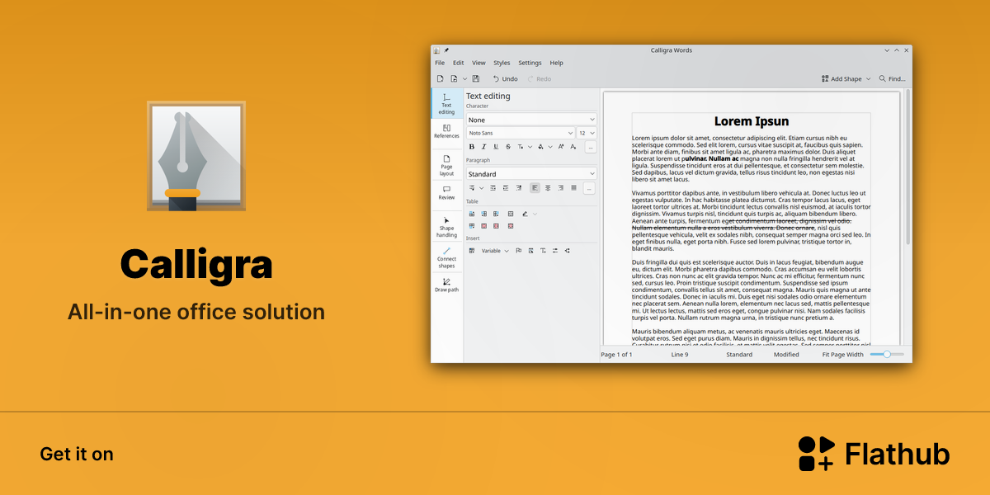Open the Add Shape dropdown arrow
The width and height of the screenshot is (990, 495).
point(869,79)
